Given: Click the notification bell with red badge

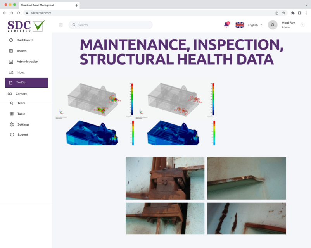Looking at the screenshot, I should tap(226, 24).
